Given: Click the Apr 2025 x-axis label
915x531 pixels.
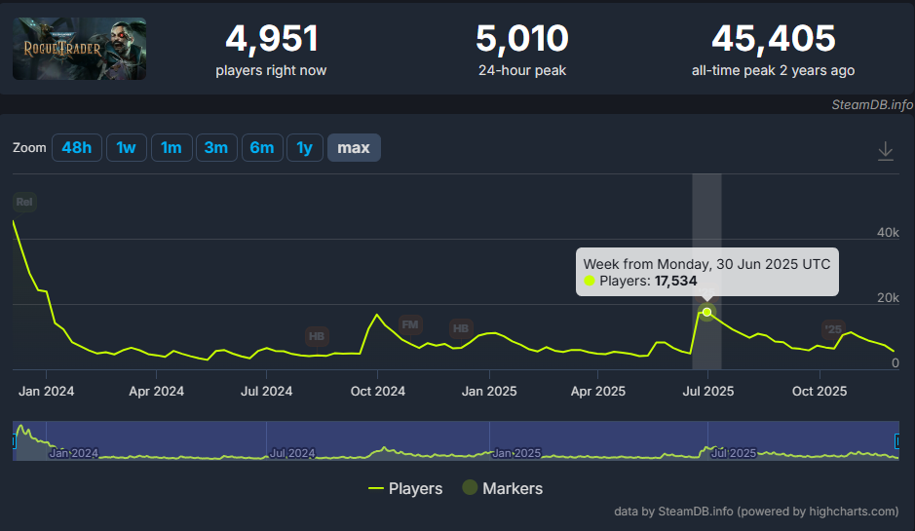Looking at the screenshot, I should pyautogui.click(x=598, y=391).
